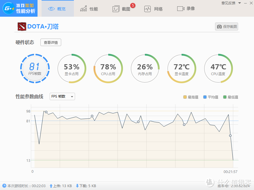Click the 00:21:57 time axis label
Image resolution: width=254 pixels, height=190 pixels.
click(x=231, y=172)
